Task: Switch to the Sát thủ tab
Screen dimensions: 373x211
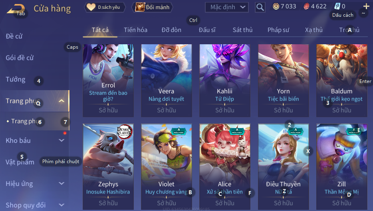Action: tap(242, 30)
